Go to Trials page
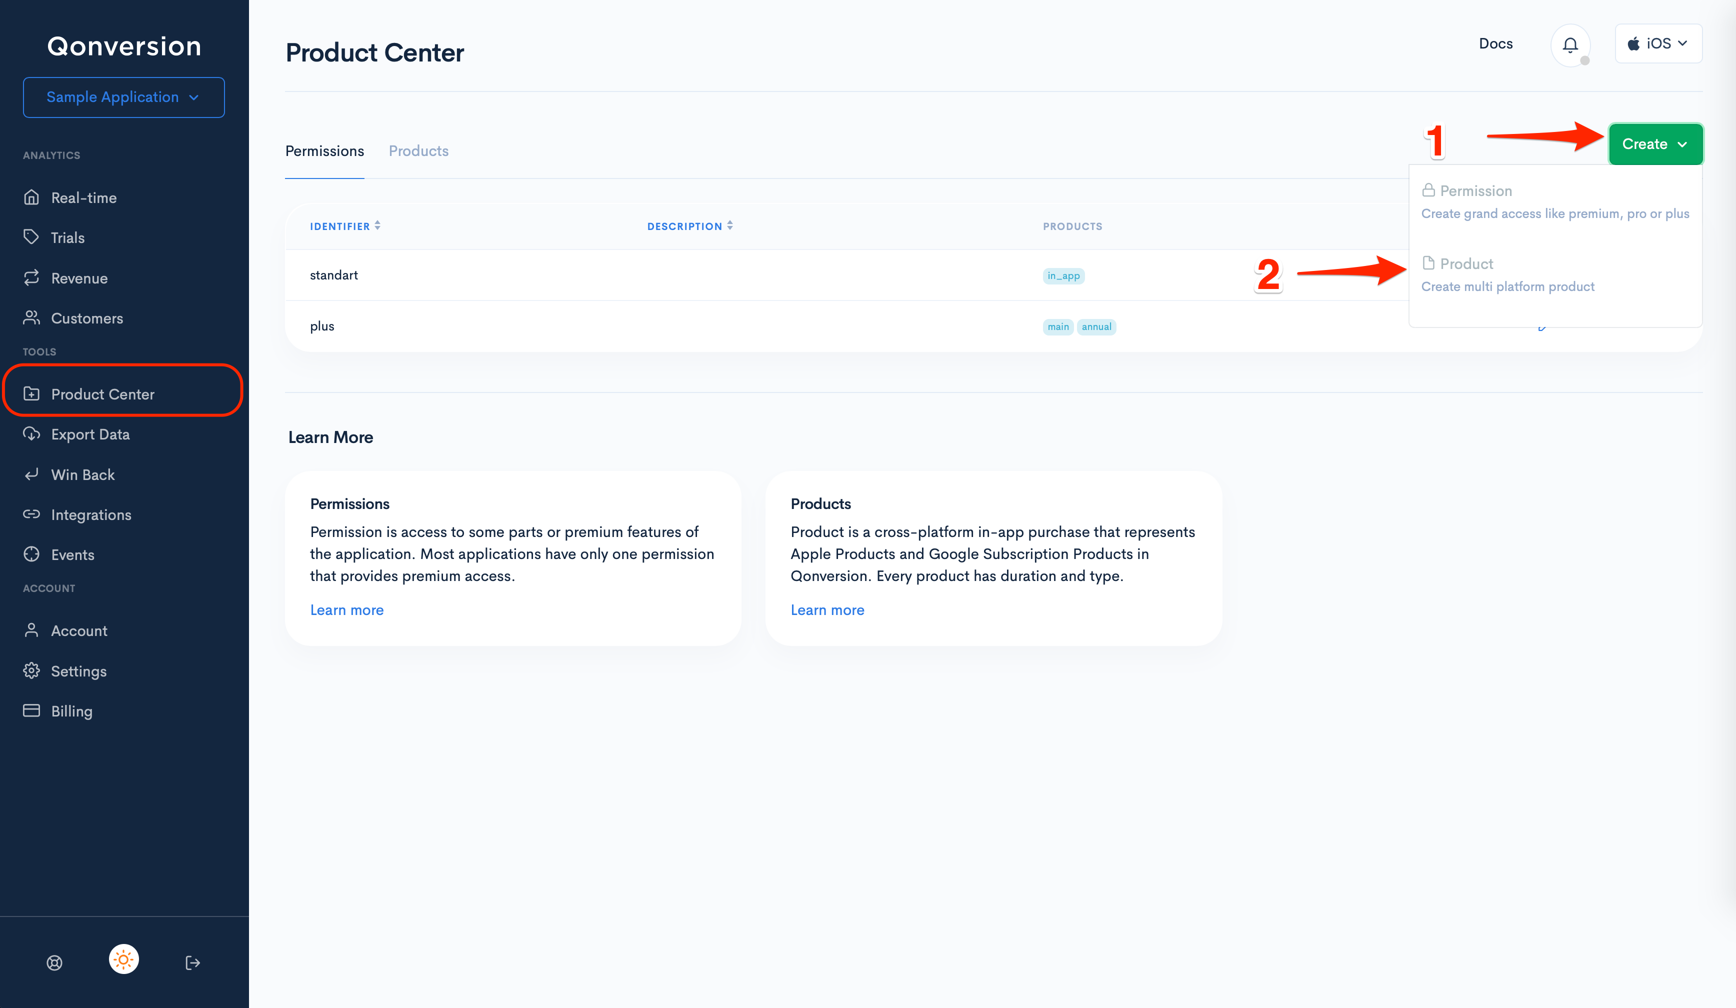Image resolution: width=1736 pixels, height=1008 pixels. [x=67, y=237]
